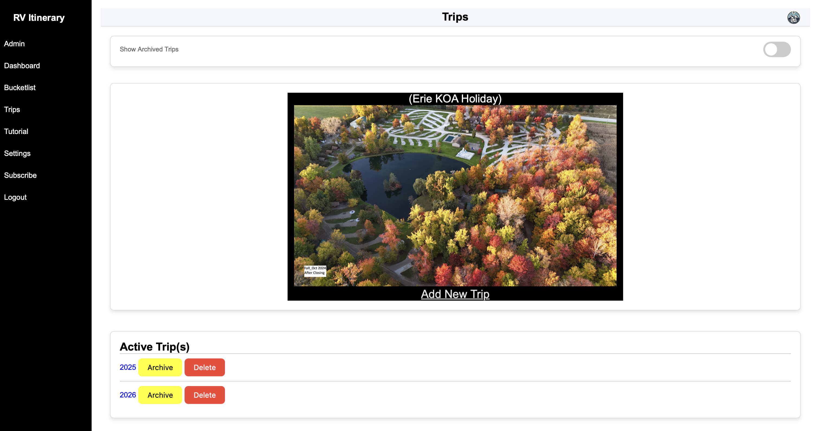Click the Erie KOA Holiday campground photo
The width and height of the screenshot is (818, 431).
pos(455,196)
